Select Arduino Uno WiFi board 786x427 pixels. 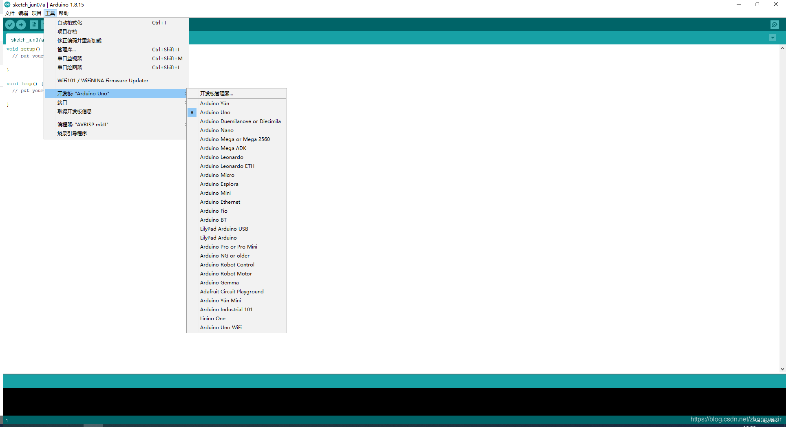236,327
